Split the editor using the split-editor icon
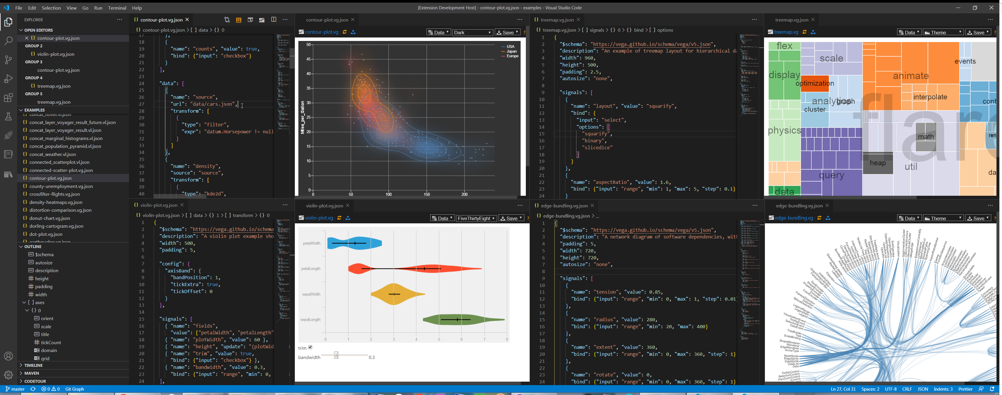The height and width of the screenshot is (395, 1002). [x=274, y=19]
